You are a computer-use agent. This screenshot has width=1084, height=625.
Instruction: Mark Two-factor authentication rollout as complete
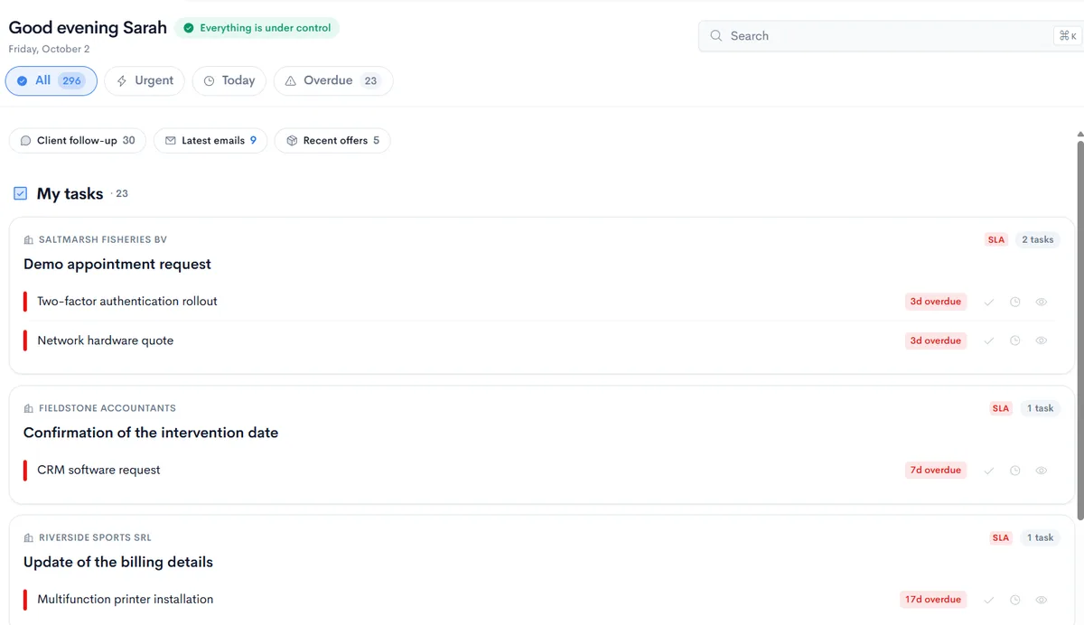[x=989, y=302]
